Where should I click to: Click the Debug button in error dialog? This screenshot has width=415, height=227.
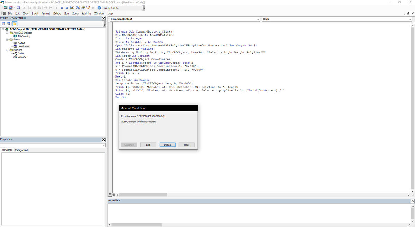click(x=167, y=145)
